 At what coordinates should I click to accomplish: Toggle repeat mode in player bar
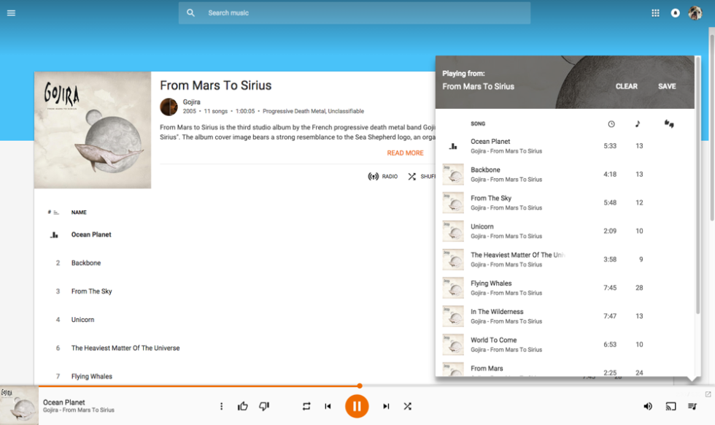pyautogui.click(x=306, y=406)
